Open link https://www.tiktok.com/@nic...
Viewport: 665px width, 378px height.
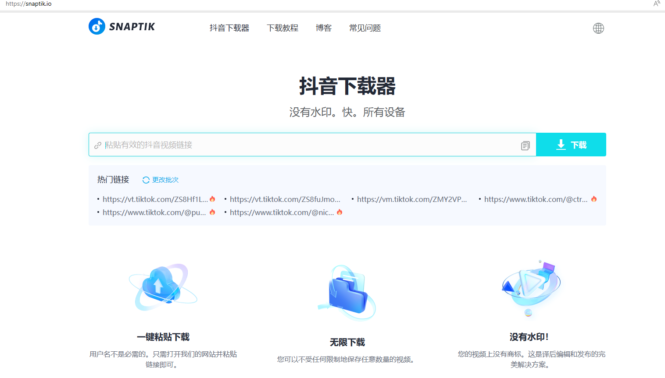click(282, 212)
